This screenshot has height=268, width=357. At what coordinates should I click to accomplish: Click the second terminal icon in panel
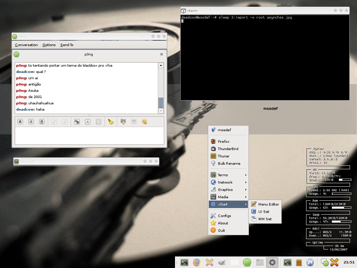coord(288,262)
